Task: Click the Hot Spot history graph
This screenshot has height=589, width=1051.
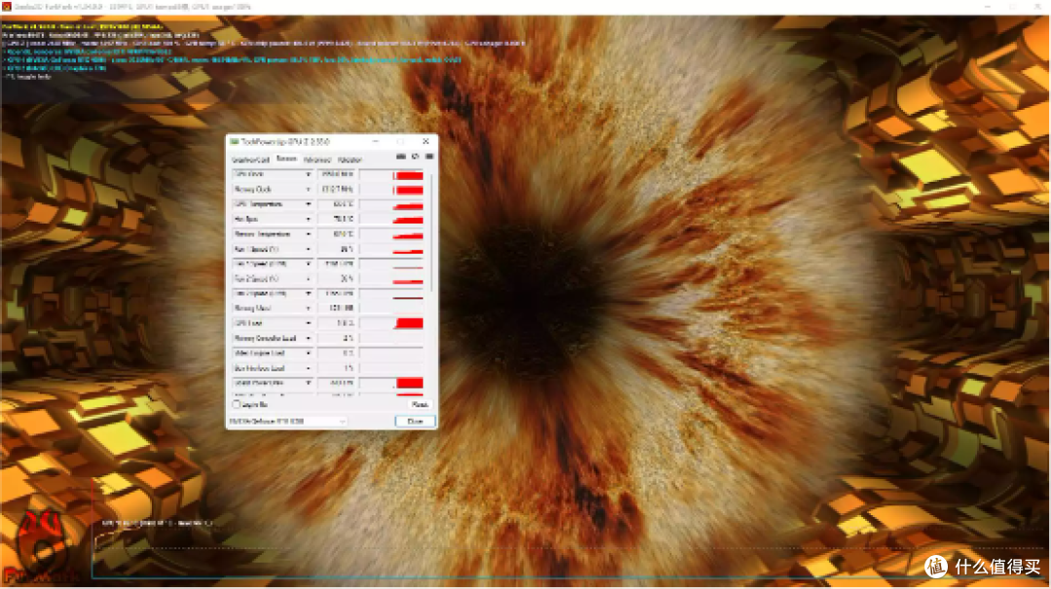Action: 391,220
